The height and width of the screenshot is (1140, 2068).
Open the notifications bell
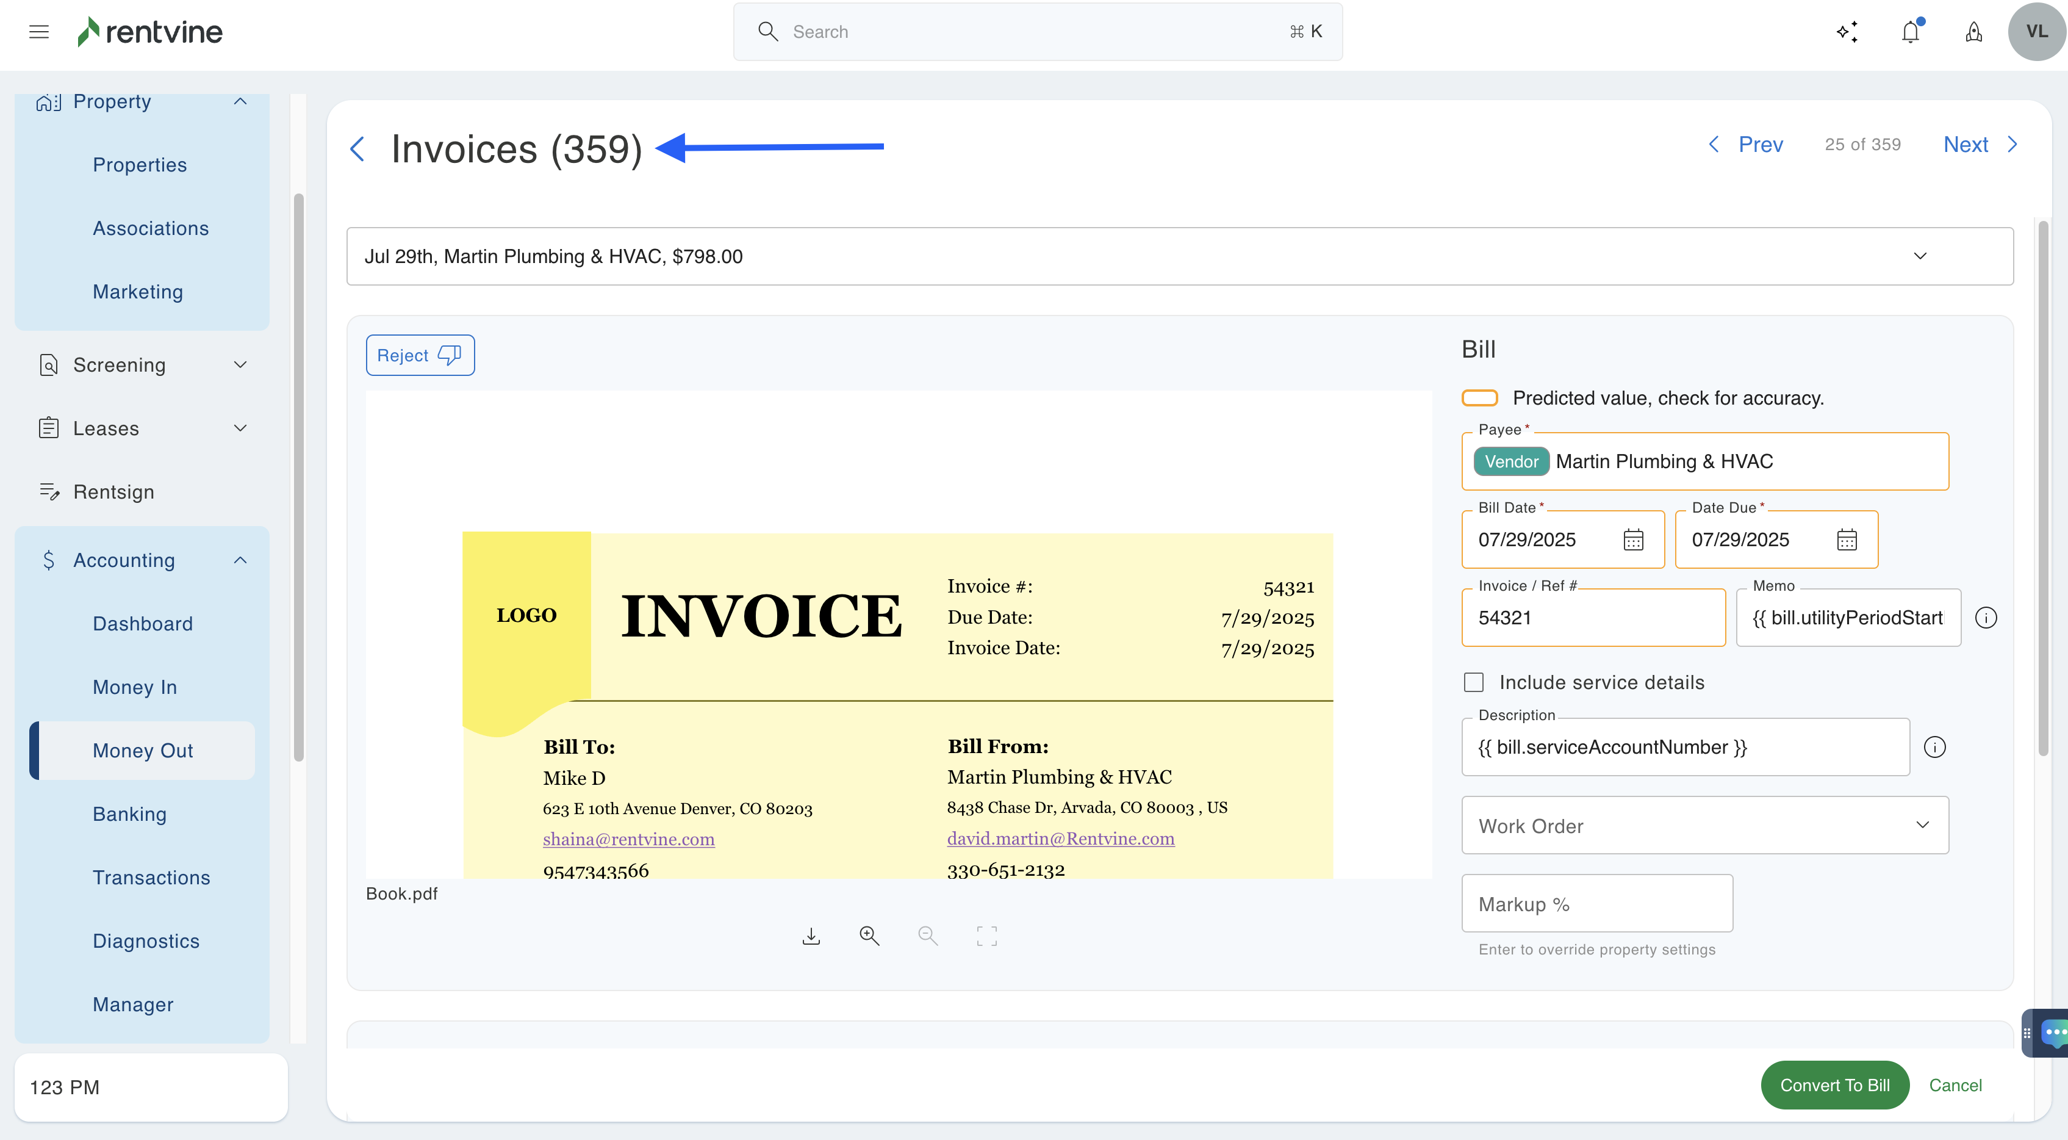point(1911,32)
